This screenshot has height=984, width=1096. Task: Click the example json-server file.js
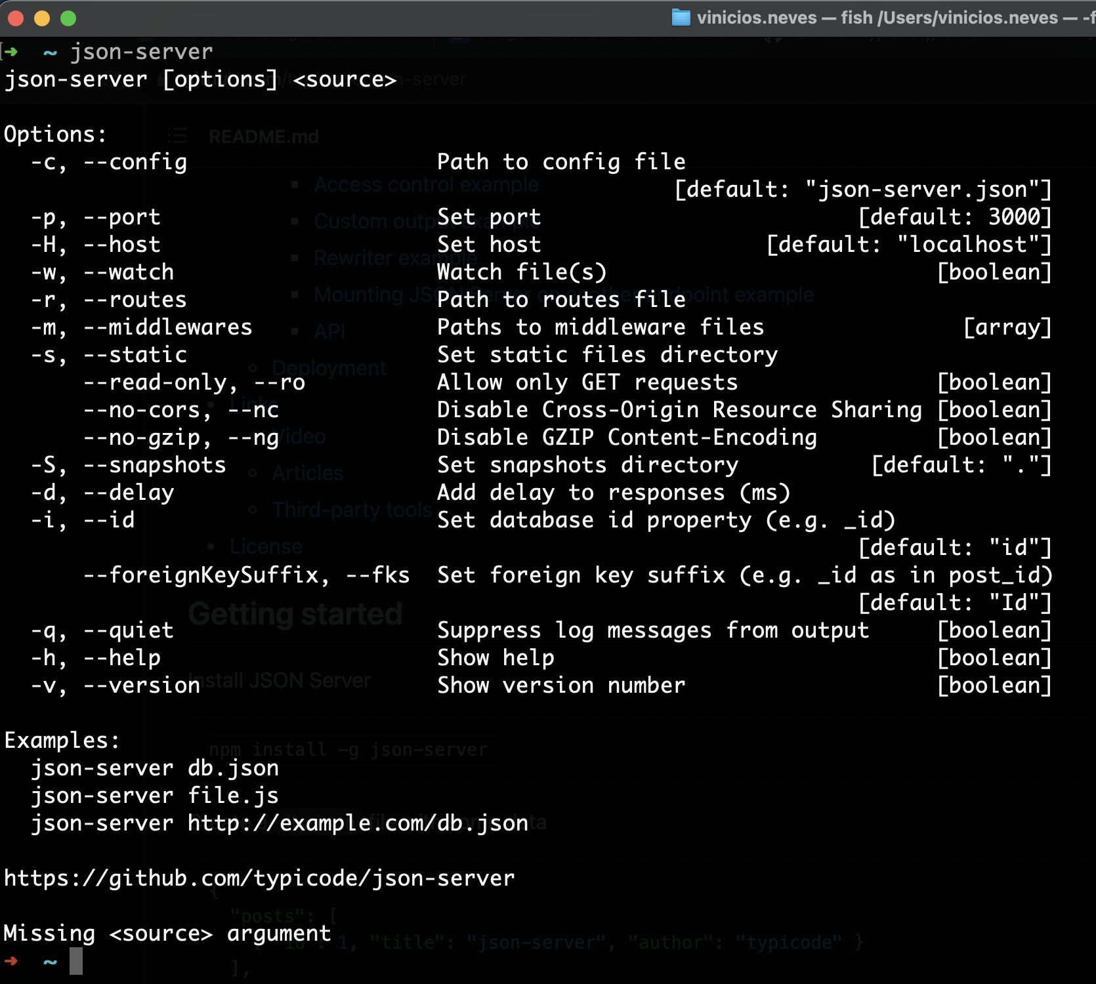pyautogui.click(x=155, y=796)
